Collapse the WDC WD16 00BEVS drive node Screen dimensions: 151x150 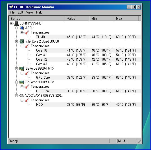coord(17,96)
